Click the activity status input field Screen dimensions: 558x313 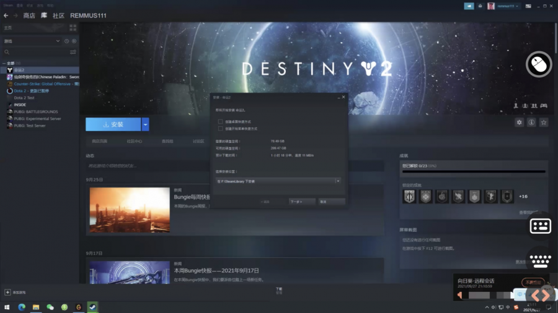[235, 166]
